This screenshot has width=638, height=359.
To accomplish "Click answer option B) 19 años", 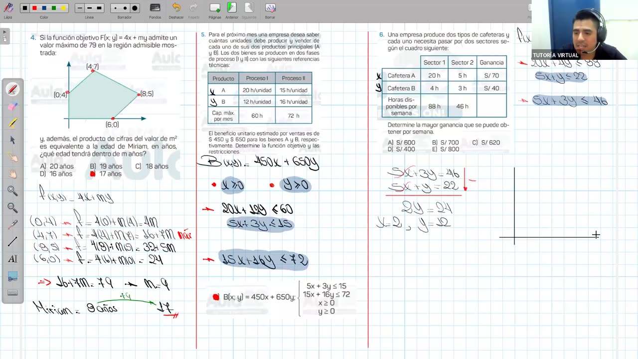I will 106,167.
